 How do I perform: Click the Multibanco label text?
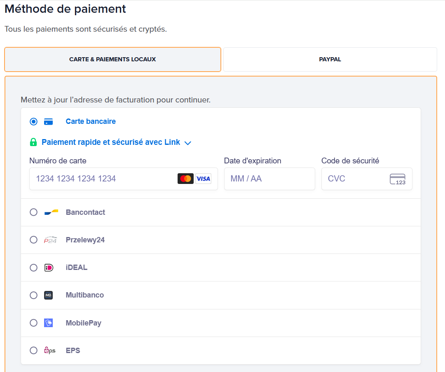(85, 295)
